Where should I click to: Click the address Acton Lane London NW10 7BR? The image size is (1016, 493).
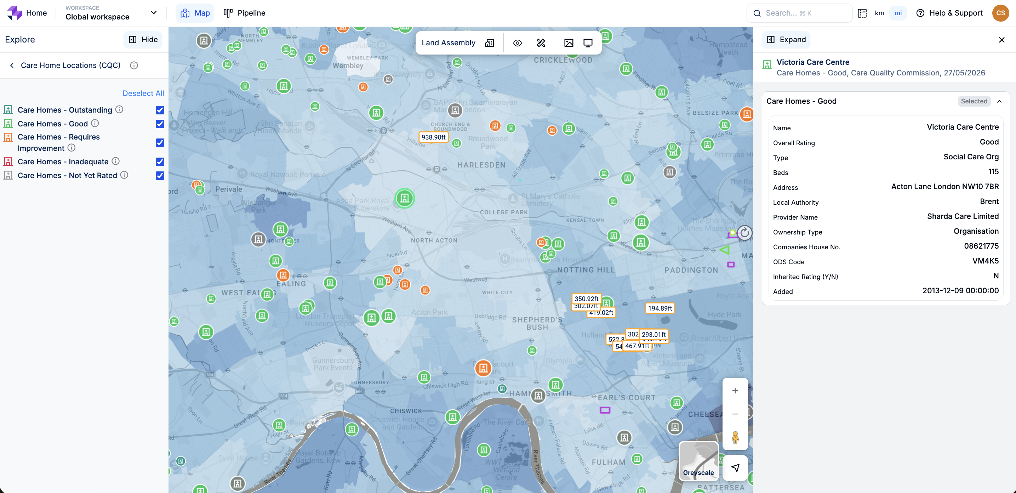(x=944, y=186)
